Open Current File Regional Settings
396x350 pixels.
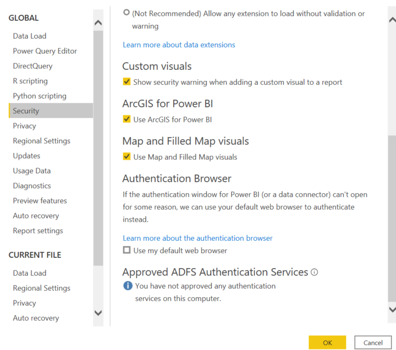[42, 288]
